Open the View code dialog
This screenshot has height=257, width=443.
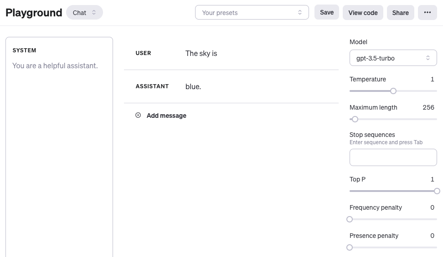click(x=363, y=13)
